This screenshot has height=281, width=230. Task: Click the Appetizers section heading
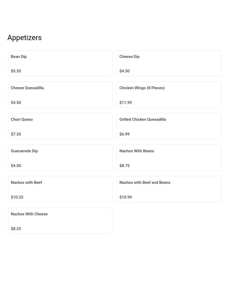pos(25,38)
